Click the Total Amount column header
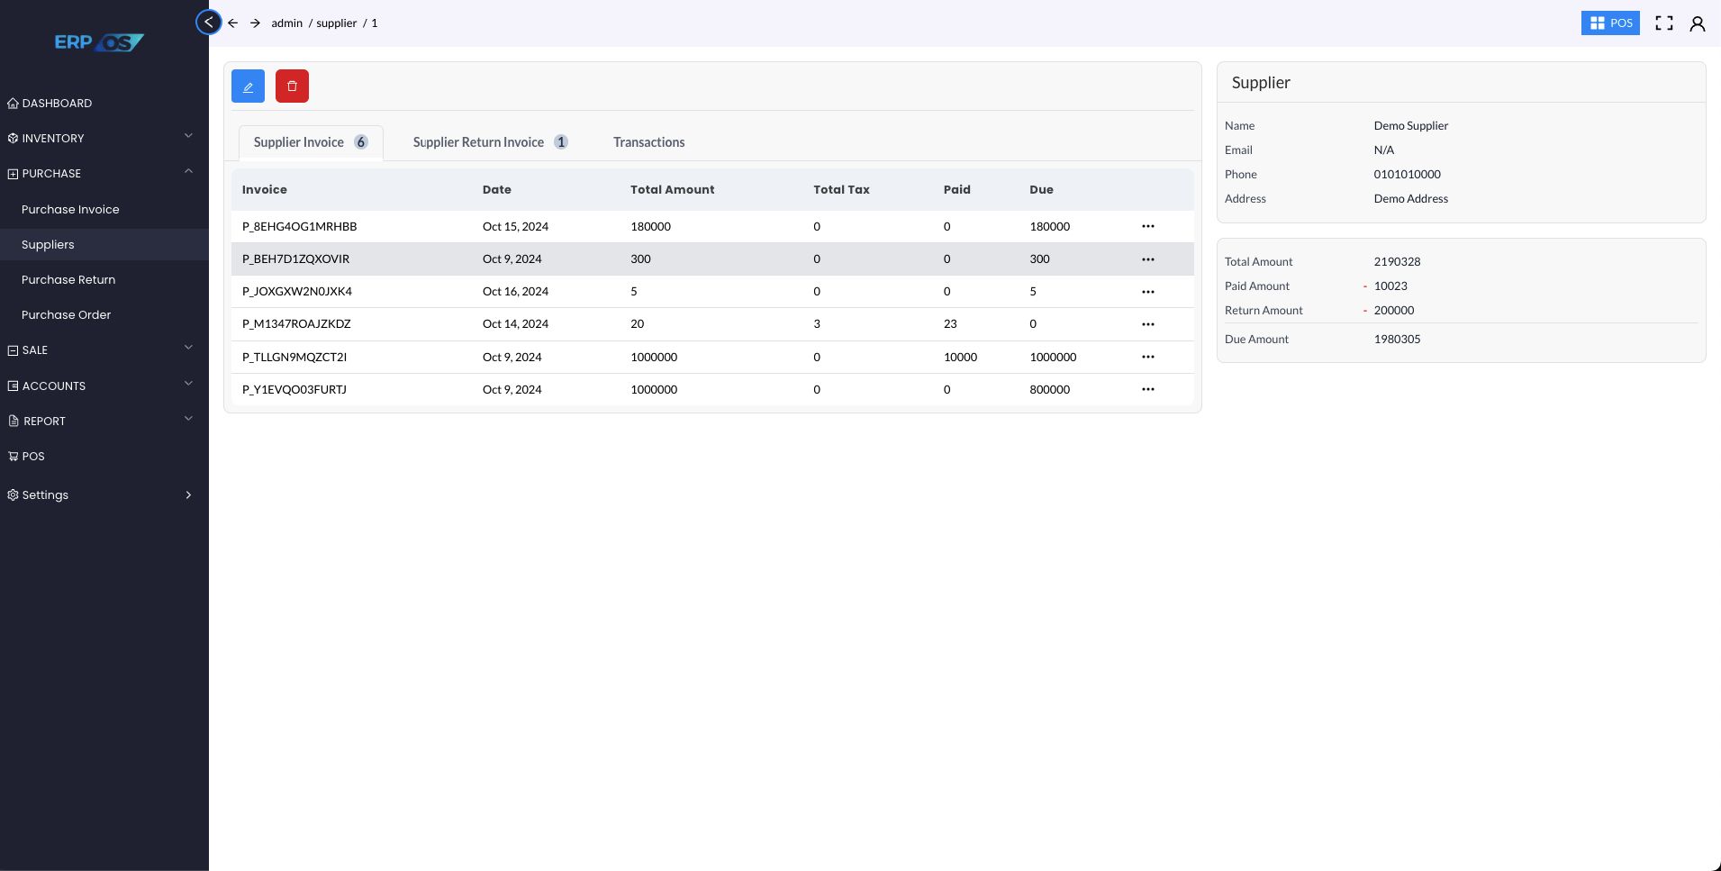 tap(672, 190)
